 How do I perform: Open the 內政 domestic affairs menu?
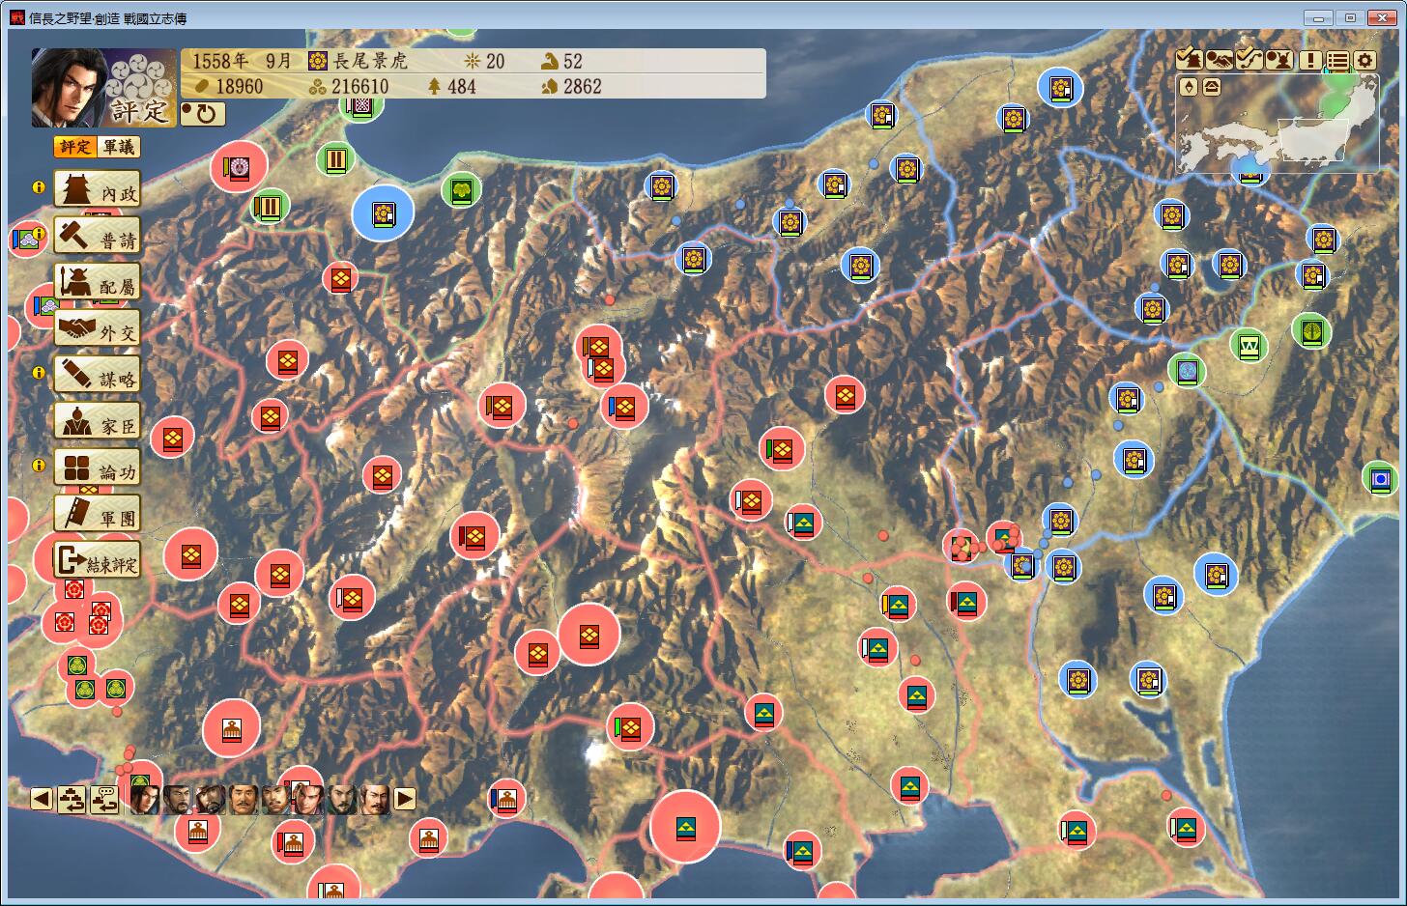[x=98, y=190]
